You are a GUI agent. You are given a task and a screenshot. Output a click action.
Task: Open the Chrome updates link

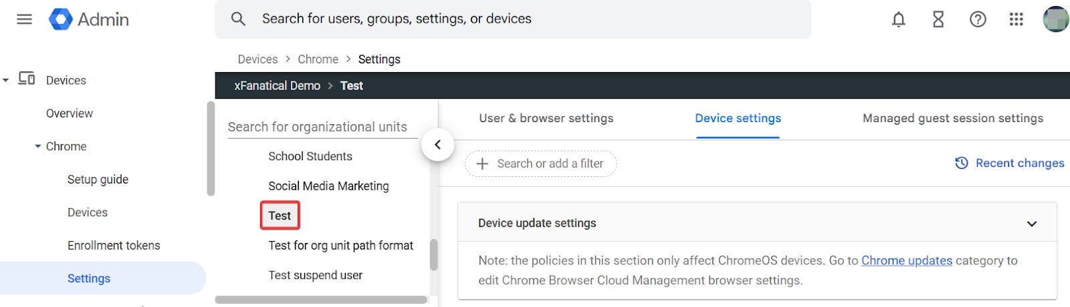906,260
